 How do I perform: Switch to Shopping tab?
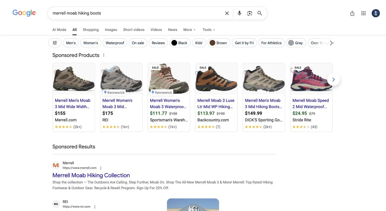click(x=91, y=30)
